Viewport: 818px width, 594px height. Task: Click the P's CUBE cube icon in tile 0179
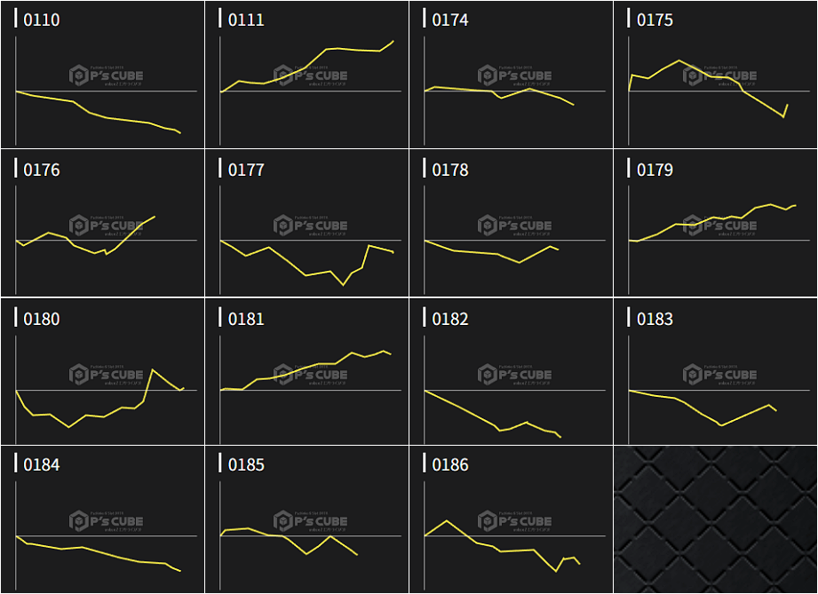(x=694, y=226)
